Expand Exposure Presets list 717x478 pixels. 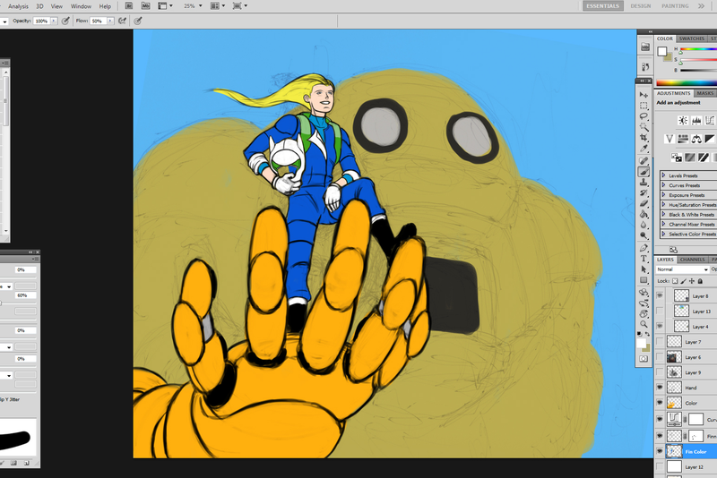[663, 195]
